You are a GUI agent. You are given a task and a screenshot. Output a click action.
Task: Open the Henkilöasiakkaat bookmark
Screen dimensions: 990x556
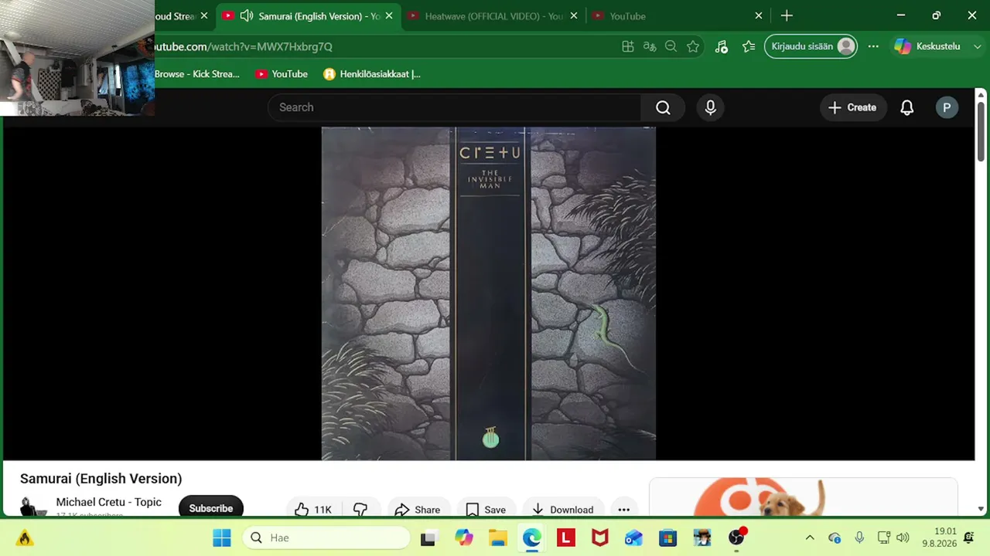(x=372, y=74)
